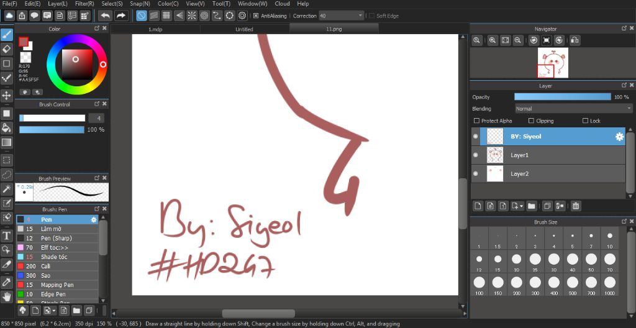Toggle the AntiAliasing checkbox
Screen dimensions: 636x328
pos(255,16)
